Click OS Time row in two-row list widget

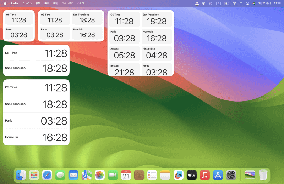(36, 53)
